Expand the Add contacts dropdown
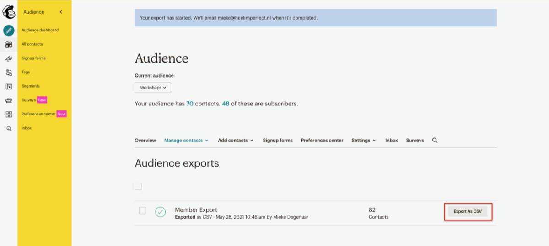Screen dimensions: 549x246 (236, 141)
